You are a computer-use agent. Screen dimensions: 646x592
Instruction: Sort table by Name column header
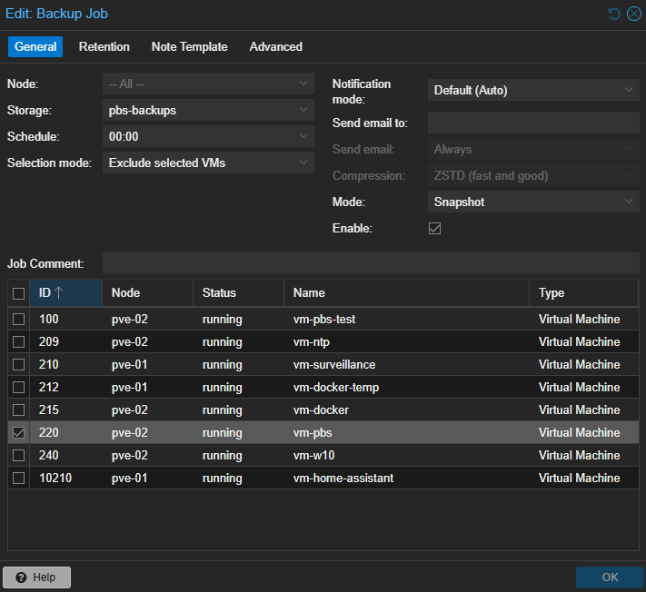point(405,292)
